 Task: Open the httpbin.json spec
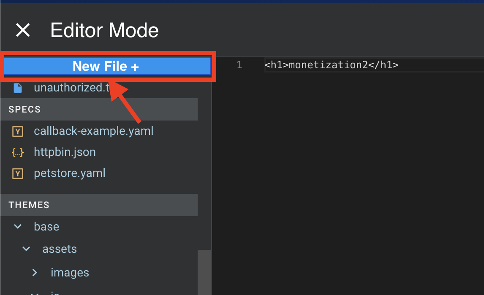click(x=65, y=152)
